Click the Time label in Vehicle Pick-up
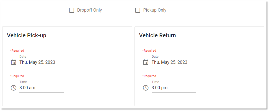269x111 pixels. coord(23,82)
